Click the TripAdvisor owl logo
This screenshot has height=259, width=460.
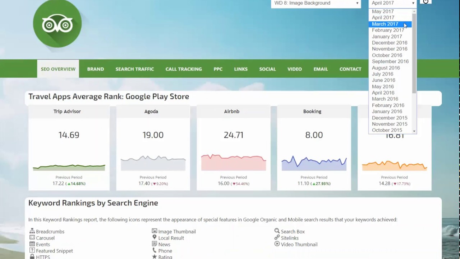click(x=57, y=24)
